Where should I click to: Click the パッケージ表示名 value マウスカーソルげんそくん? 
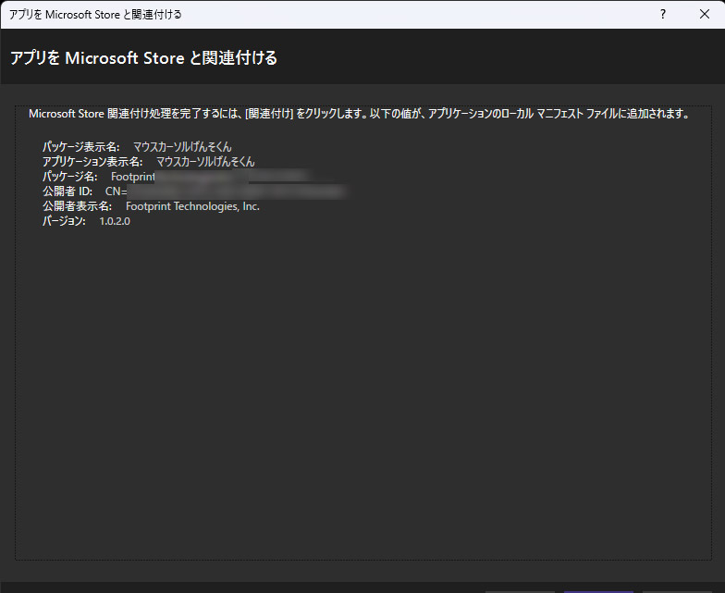182,147
